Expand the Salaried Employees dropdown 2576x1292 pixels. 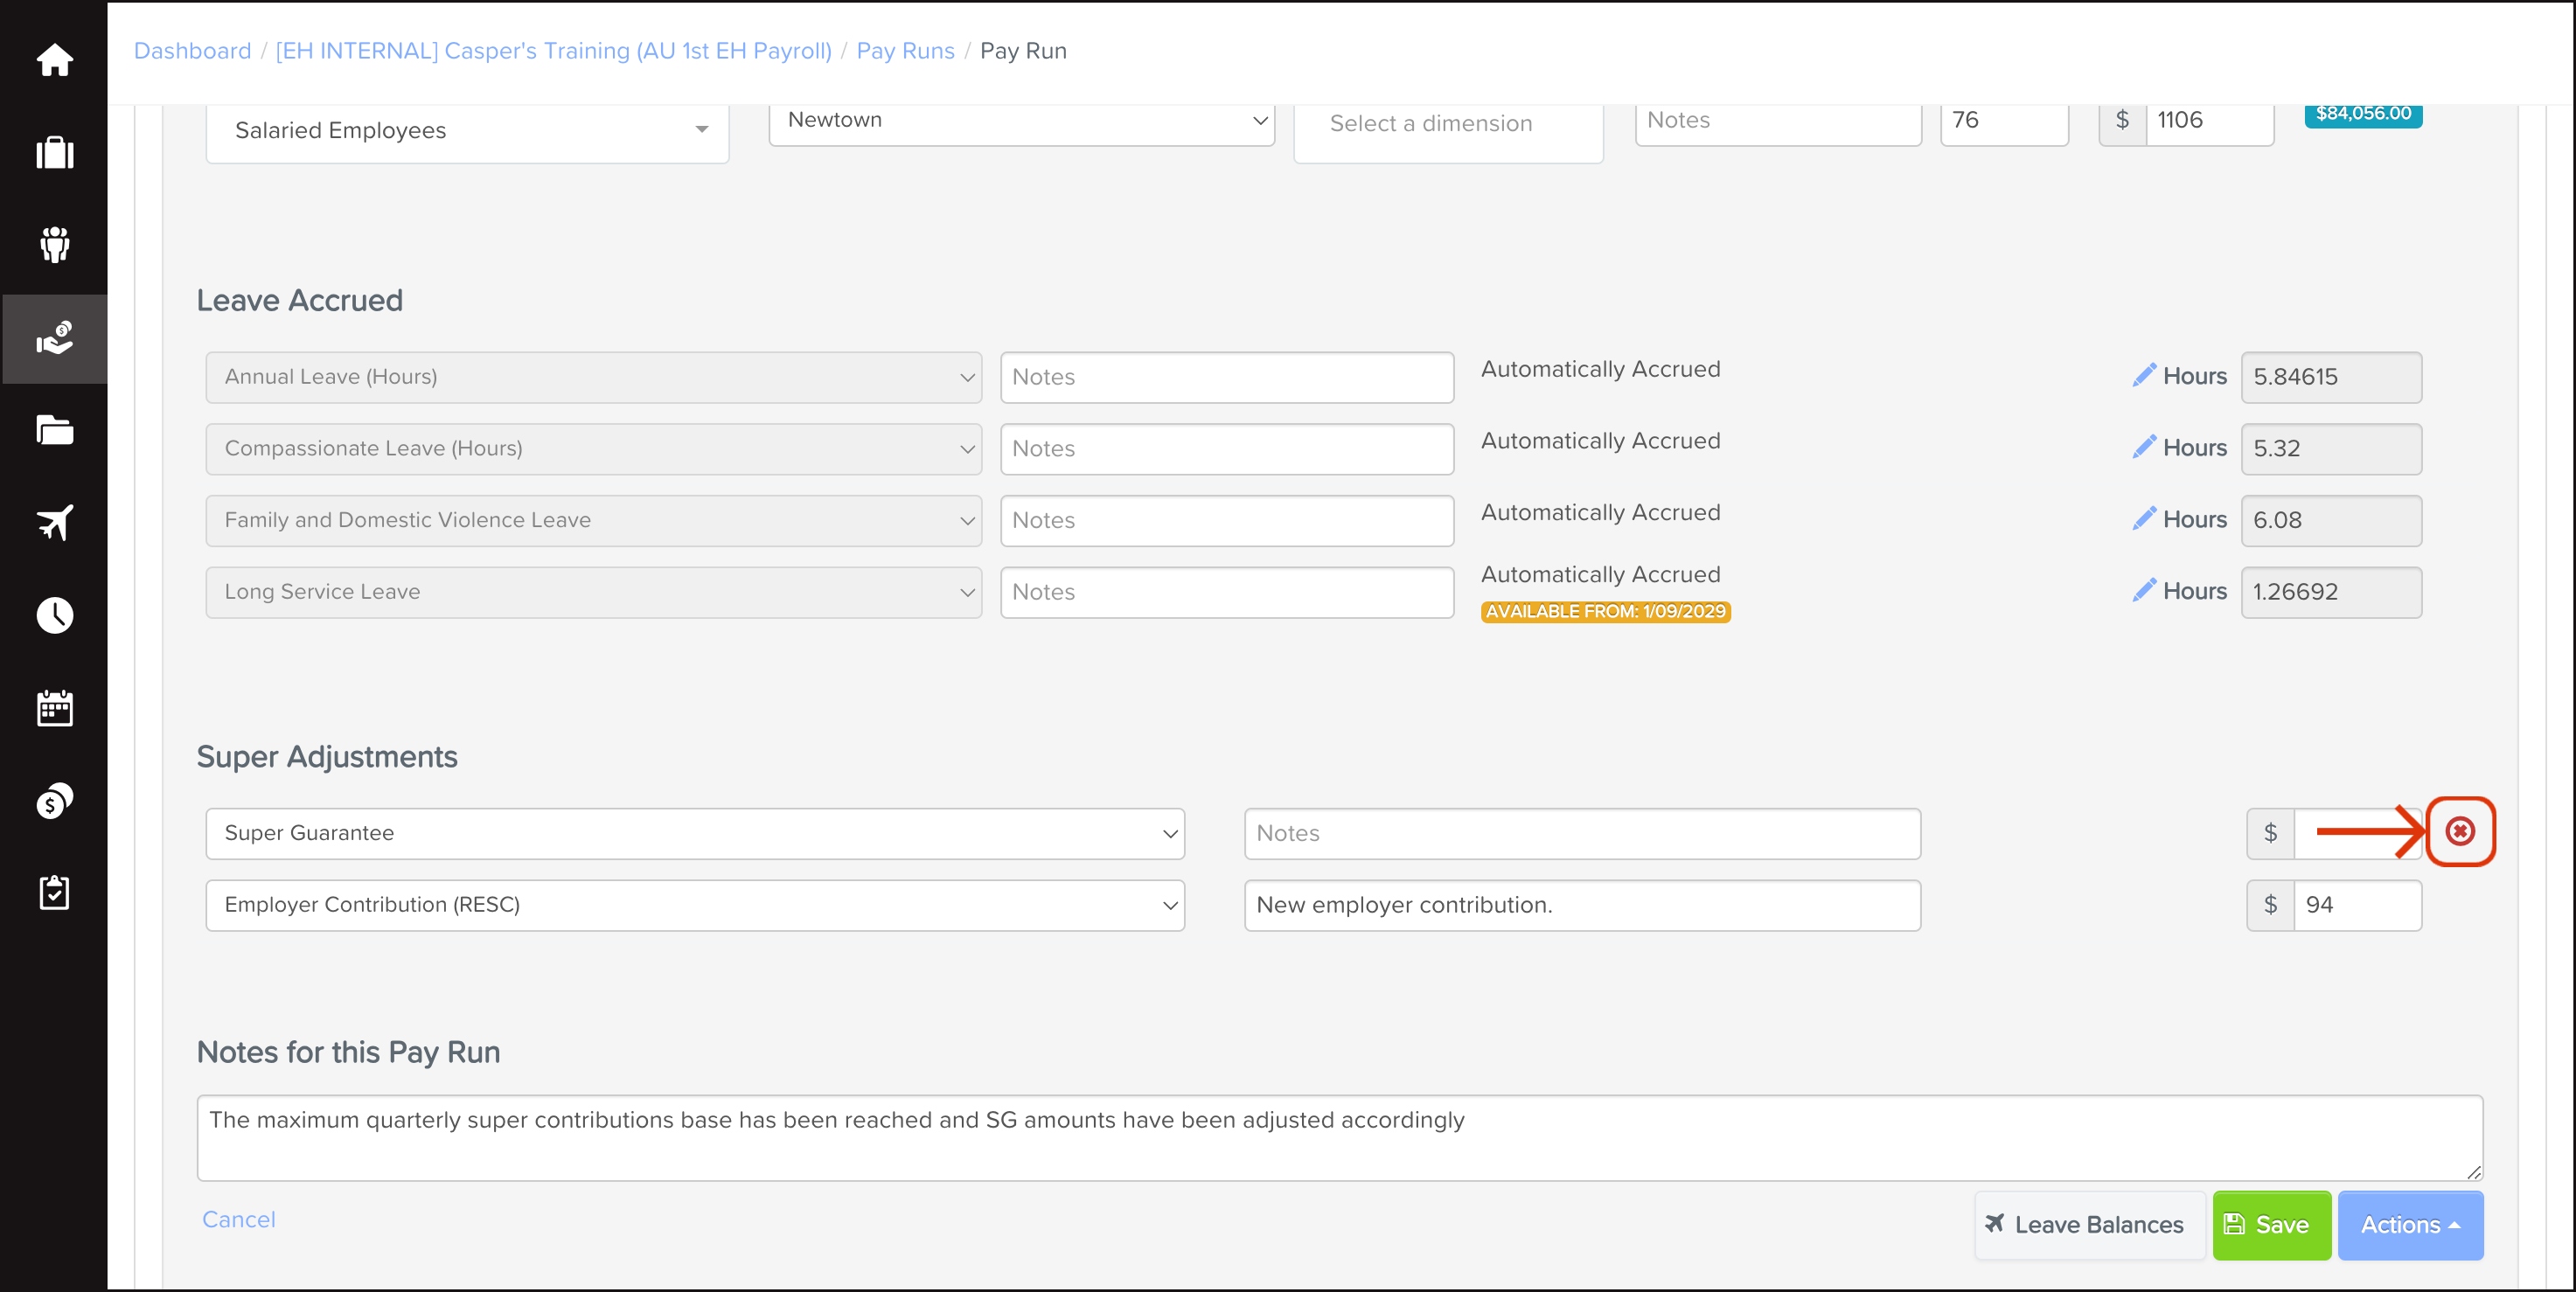(x=467, y=131)
